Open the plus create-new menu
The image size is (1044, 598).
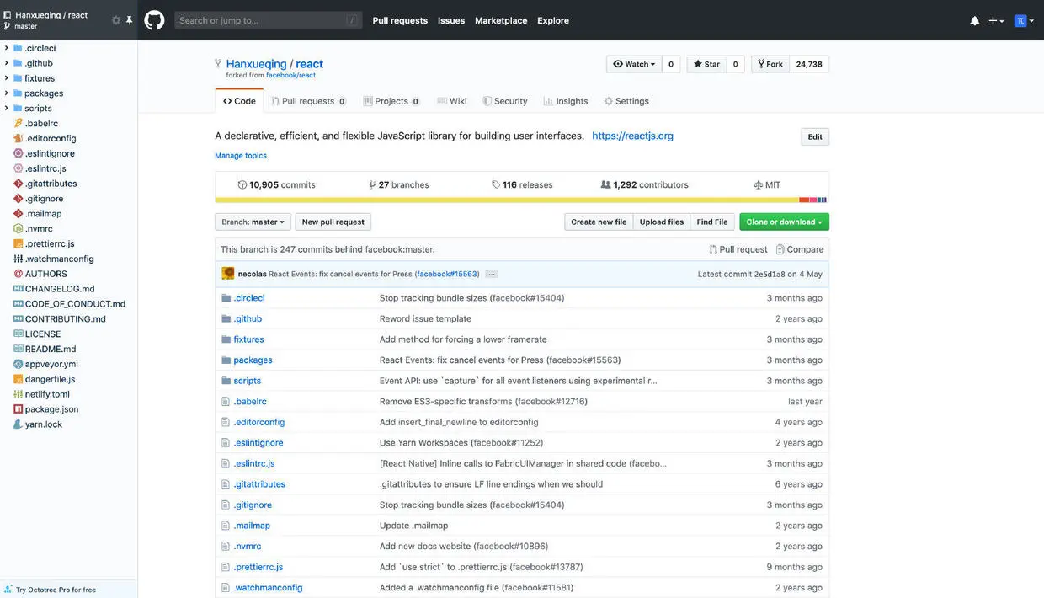click(996, 20)
